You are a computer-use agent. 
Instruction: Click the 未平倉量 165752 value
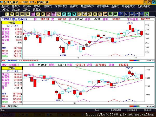tap(145, 19)
